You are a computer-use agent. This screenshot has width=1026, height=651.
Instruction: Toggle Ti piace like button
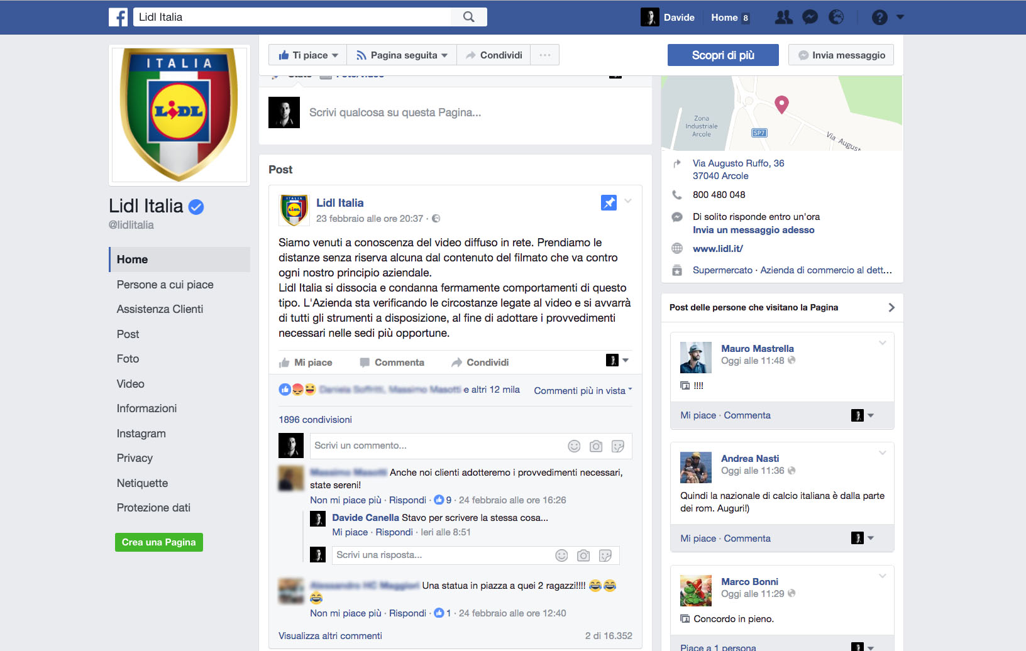[308, 55]
